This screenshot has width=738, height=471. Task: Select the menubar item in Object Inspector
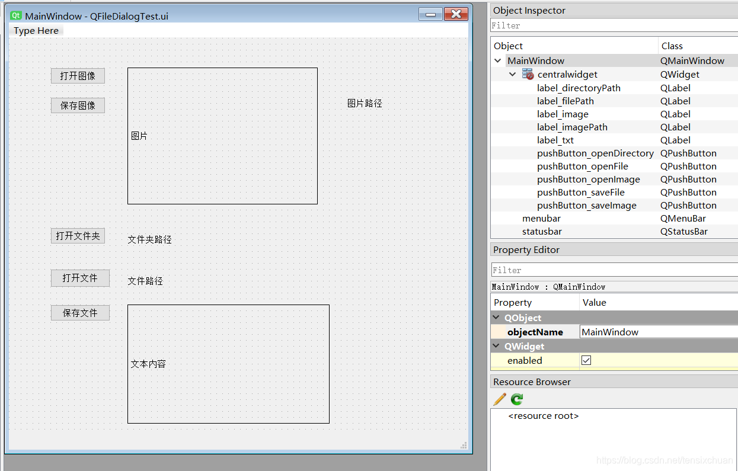tap(540, 218)
